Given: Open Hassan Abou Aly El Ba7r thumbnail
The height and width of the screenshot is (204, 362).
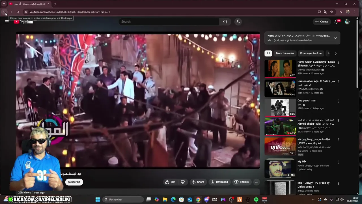Looking at the screenshot, I should (280, 88).
